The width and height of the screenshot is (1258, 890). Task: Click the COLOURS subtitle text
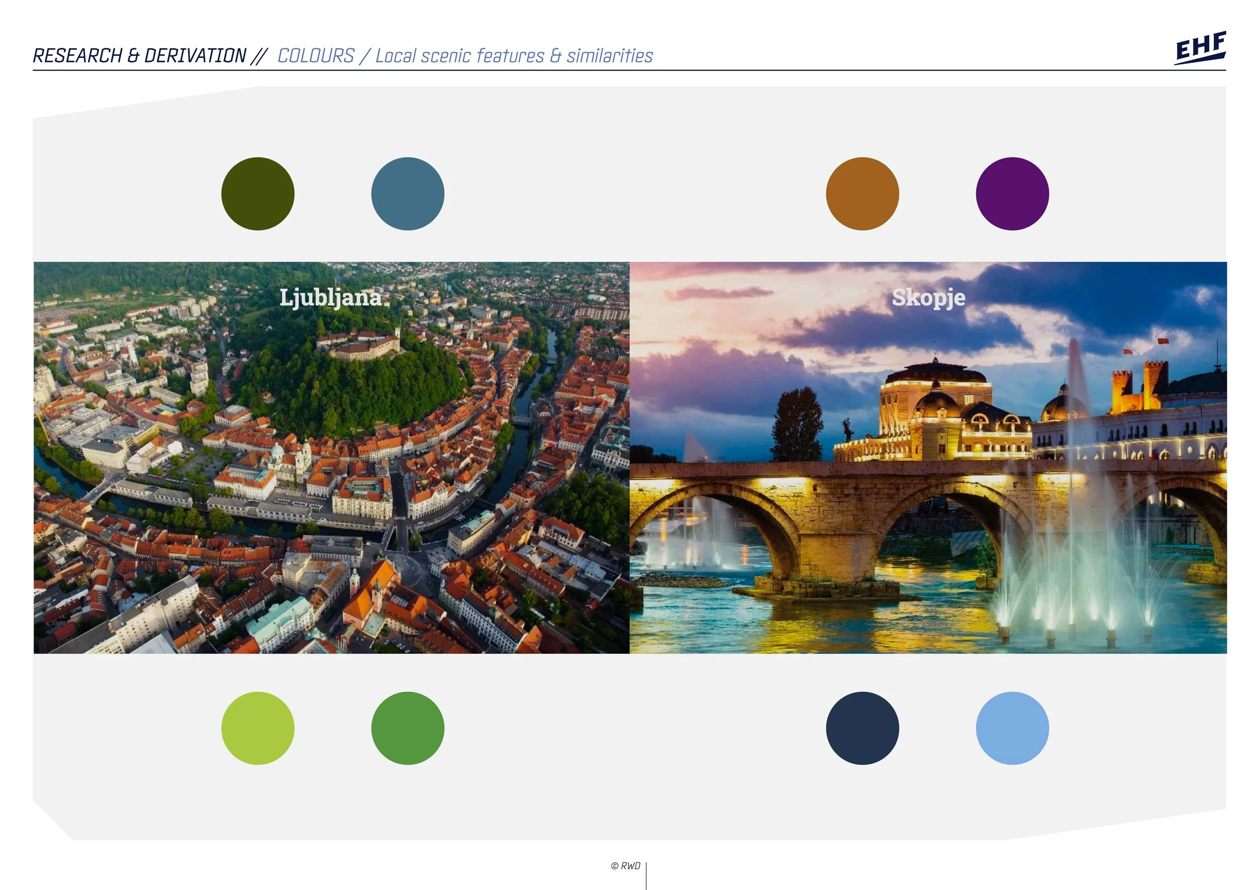316,56
